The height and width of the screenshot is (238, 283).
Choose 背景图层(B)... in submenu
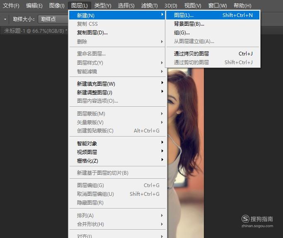(x=213, y=24)
